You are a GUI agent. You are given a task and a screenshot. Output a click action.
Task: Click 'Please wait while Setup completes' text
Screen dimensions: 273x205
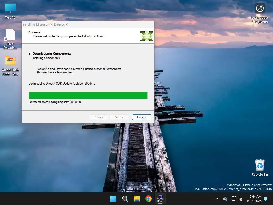coord(69,36)
